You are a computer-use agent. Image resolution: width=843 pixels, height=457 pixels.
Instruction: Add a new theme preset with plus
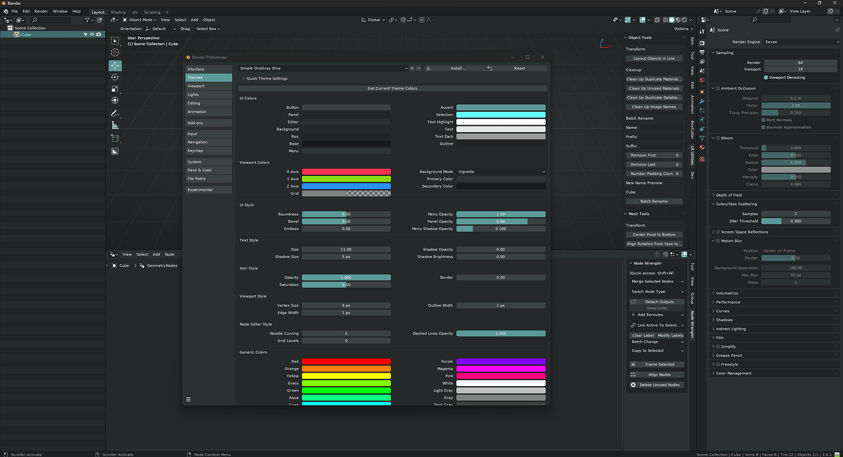click(412, 68)
